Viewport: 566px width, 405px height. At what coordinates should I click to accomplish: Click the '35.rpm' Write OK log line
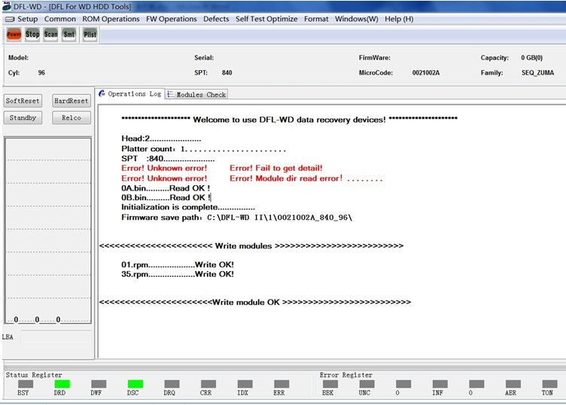pyautogui.click(x=177, y=274)
